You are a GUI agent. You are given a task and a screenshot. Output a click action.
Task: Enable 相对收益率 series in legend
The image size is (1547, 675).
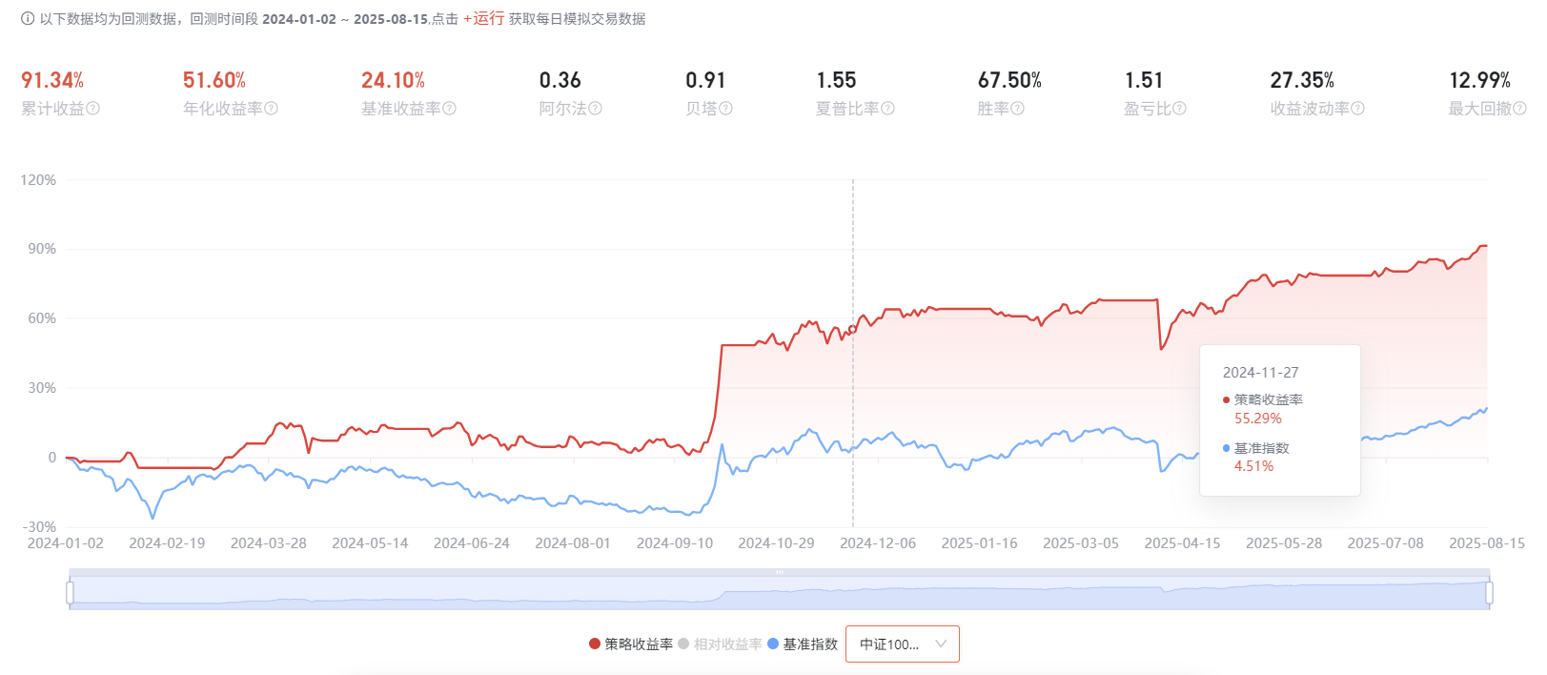click(720, 644)
